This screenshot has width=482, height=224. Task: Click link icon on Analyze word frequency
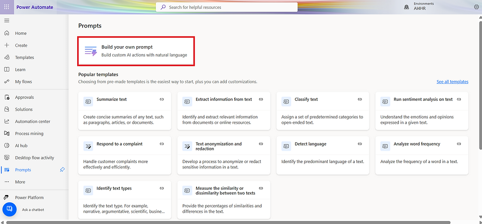click(459, 144)
